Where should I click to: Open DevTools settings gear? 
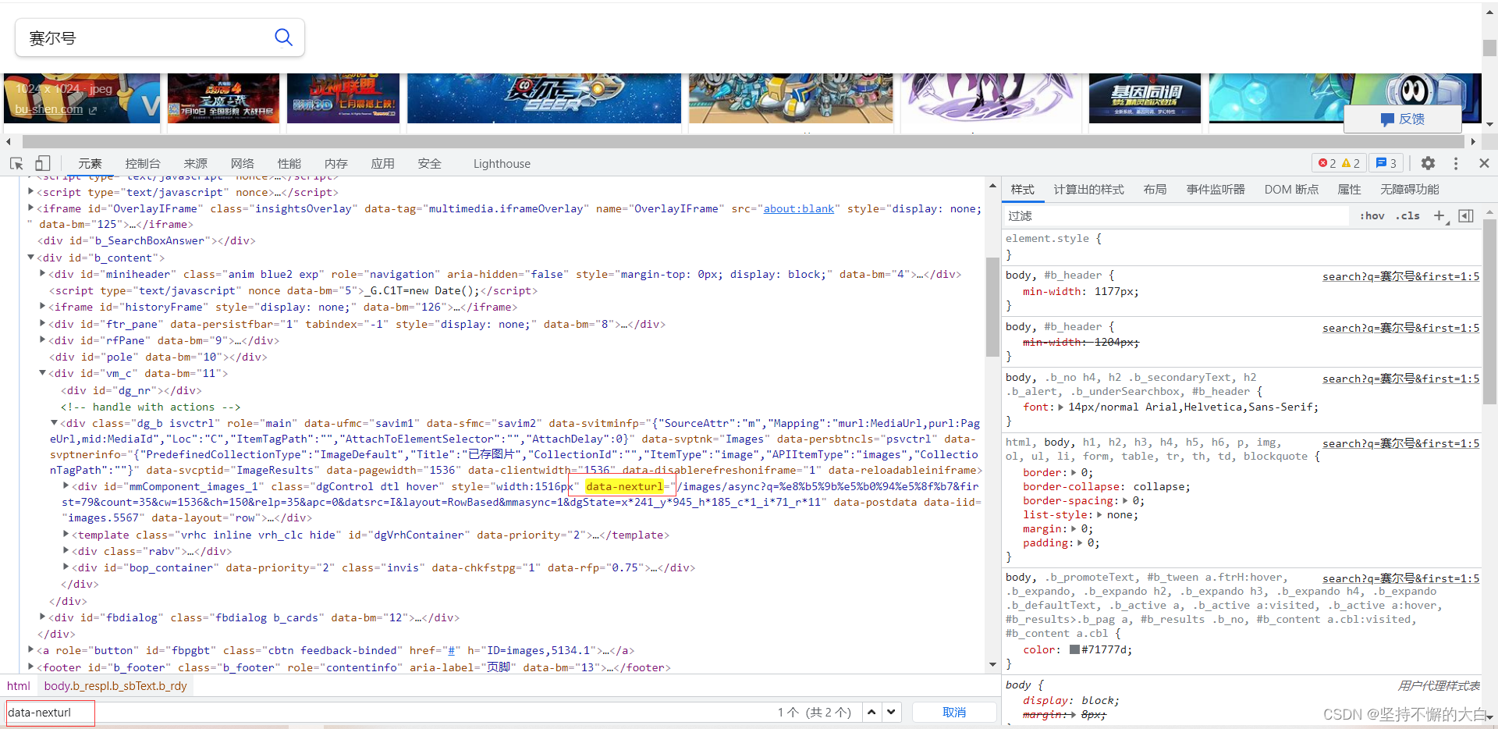(x=1428, y=163)
